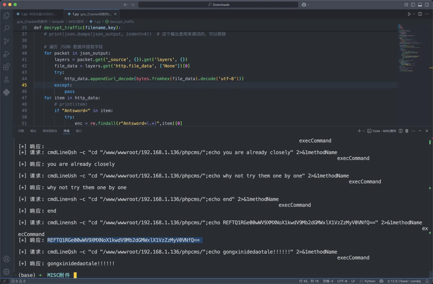Screen dimensions: 433x284
Task: Click the remote window status bar icon
Action: tap(4, 281)
